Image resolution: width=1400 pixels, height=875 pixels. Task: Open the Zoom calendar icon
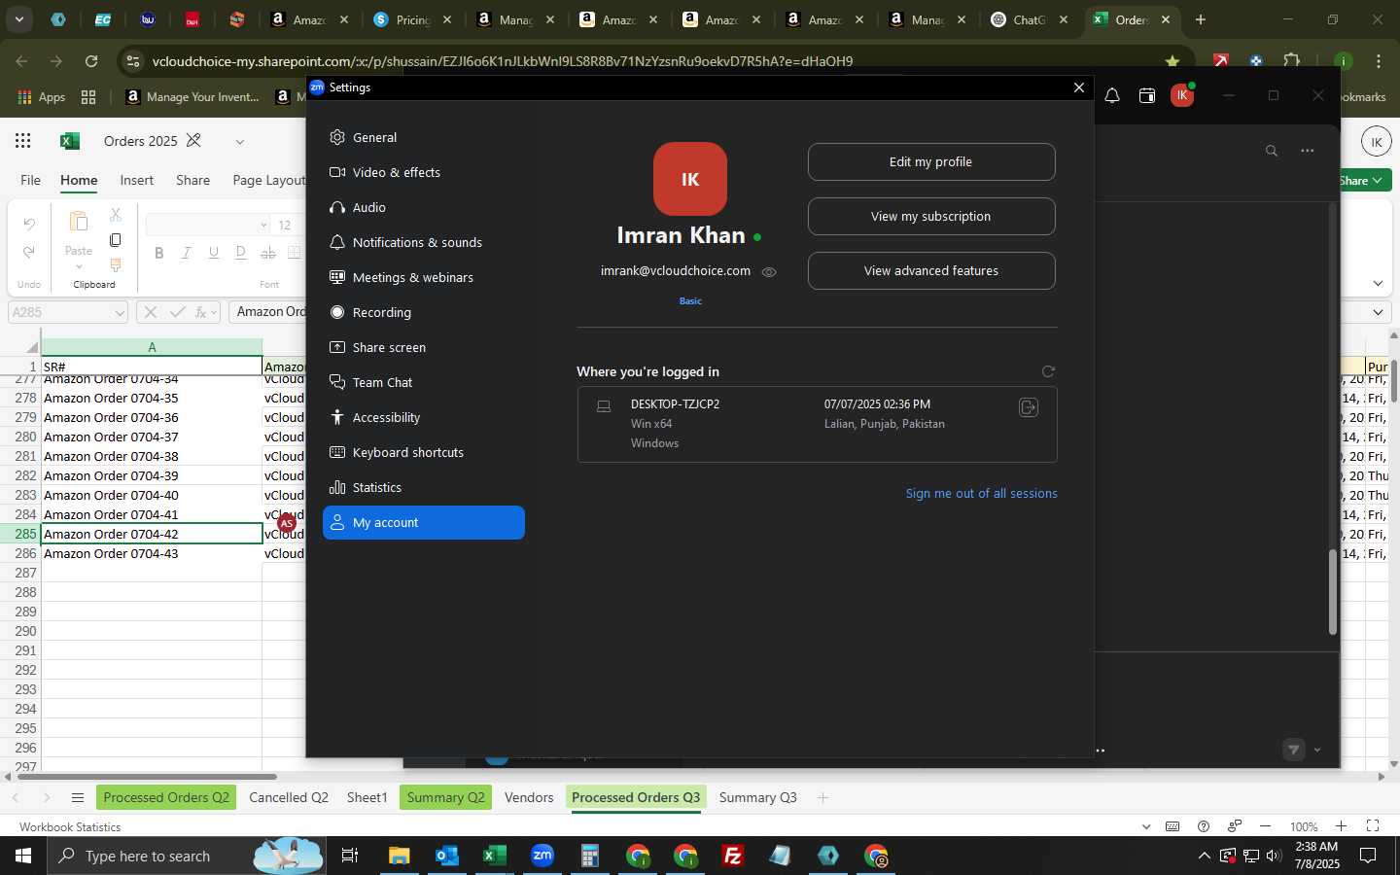(1147, 95)
